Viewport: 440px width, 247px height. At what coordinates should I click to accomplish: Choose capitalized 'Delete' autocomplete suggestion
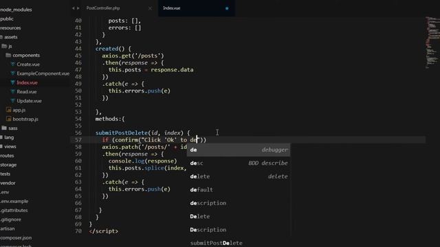[x=239, y=217]
